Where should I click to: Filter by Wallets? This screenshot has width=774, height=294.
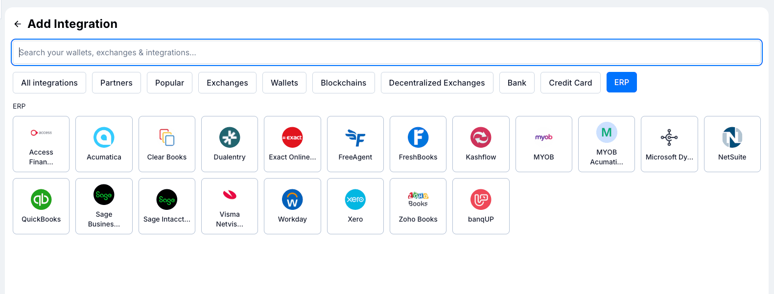(x=284, y=83)
